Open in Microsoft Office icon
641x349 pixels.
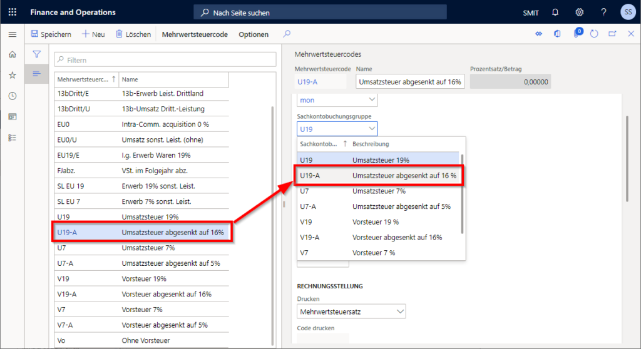click(557, 34)
